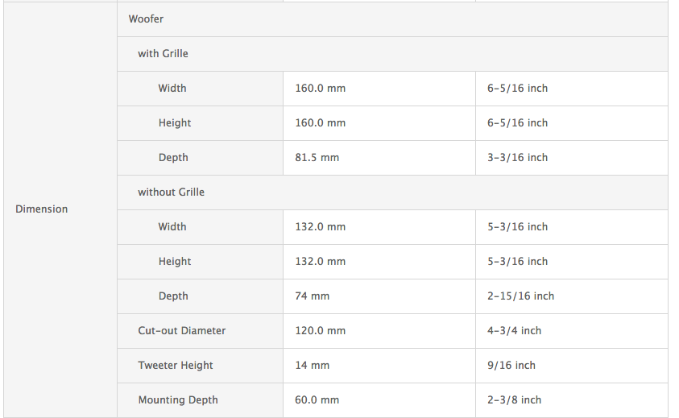This screenshot has width=679, height=418.
Task: Select the 120.0 mm cut-out value
Action: click(320, 331)
